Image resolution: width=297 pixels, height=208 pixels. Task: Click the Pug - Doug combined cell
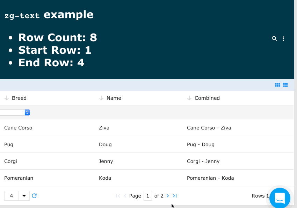tap(201, 144)
